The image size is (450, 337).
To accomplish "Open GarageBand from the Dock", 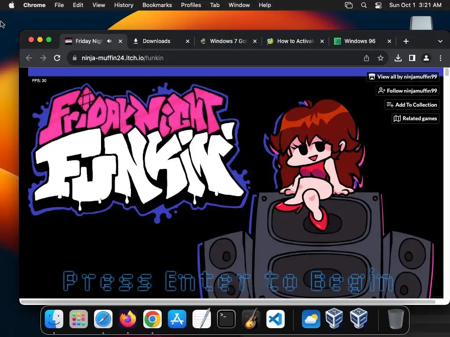I will click(x=251, y=319).
